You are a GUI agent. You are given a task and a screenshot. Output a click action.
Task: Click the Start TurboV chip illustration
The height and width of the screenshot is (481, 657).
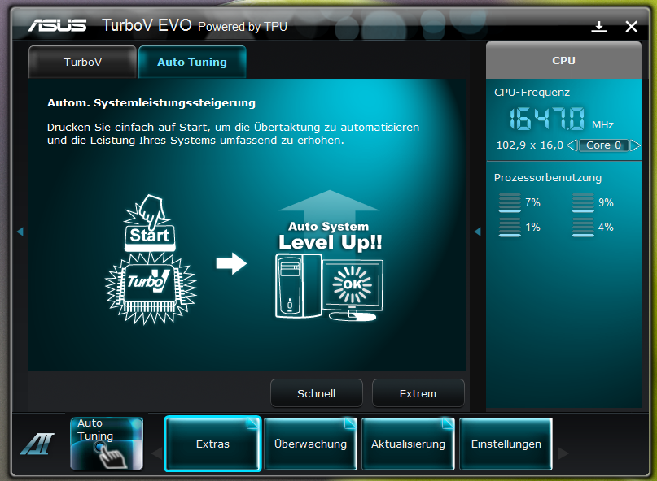click(151, 260)
